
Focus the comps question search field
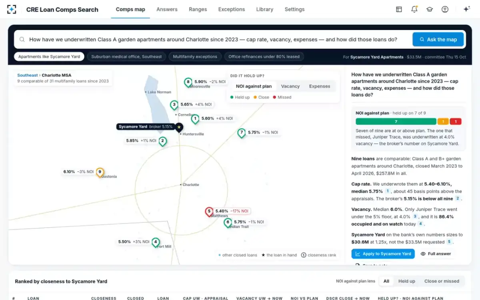[x=213, y=40]
